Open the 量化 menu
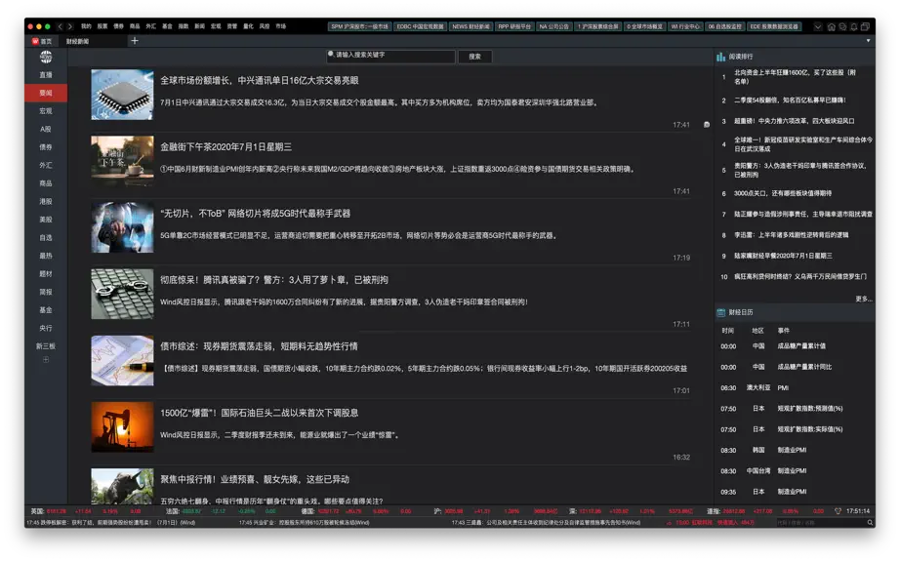This screenshot has height=562, width=900. [x=248, y=26]
